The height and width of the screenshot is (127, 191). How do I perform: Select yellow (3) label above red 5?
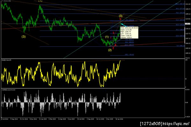coord(120,16)
